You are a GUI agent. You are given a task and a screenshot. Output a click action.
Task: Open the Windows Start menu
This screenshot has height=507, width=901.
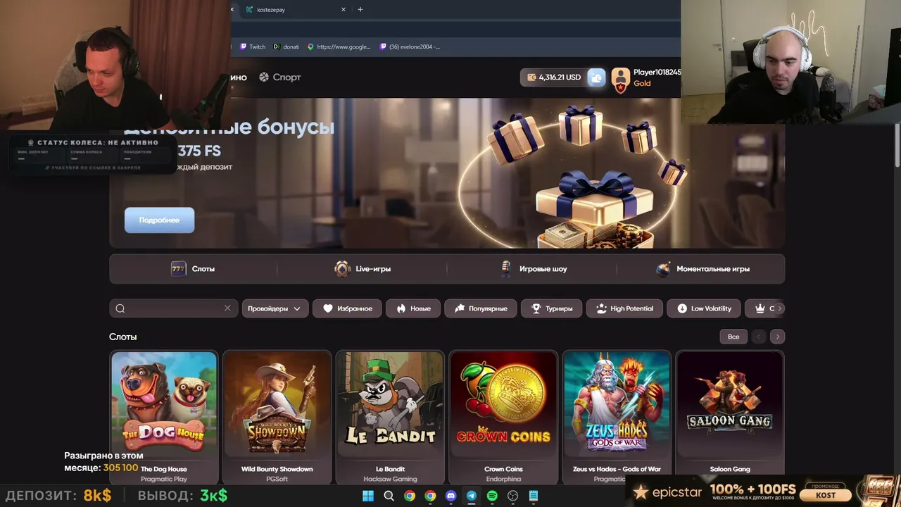(x=368, y=496)
